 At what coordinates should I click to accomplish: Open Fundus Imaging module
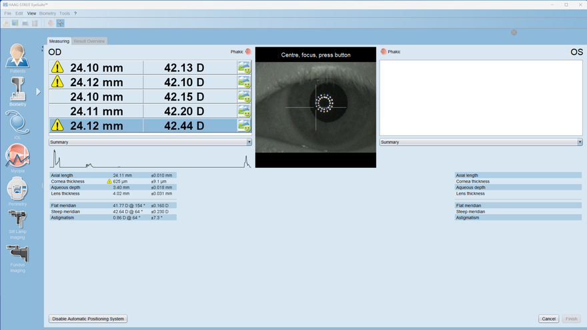[x=17, y=258]
